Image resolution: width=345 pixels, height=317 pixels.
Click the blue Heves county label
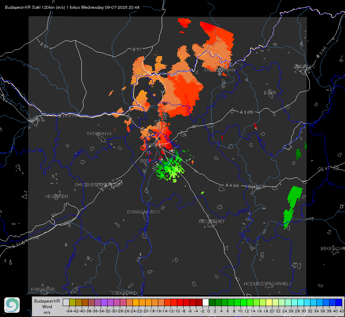261,143
